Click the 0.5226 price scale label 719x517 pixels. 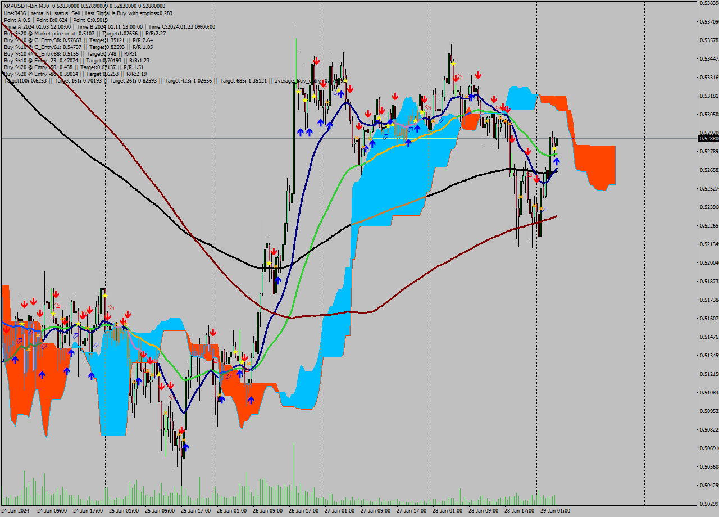pos(710,225)
